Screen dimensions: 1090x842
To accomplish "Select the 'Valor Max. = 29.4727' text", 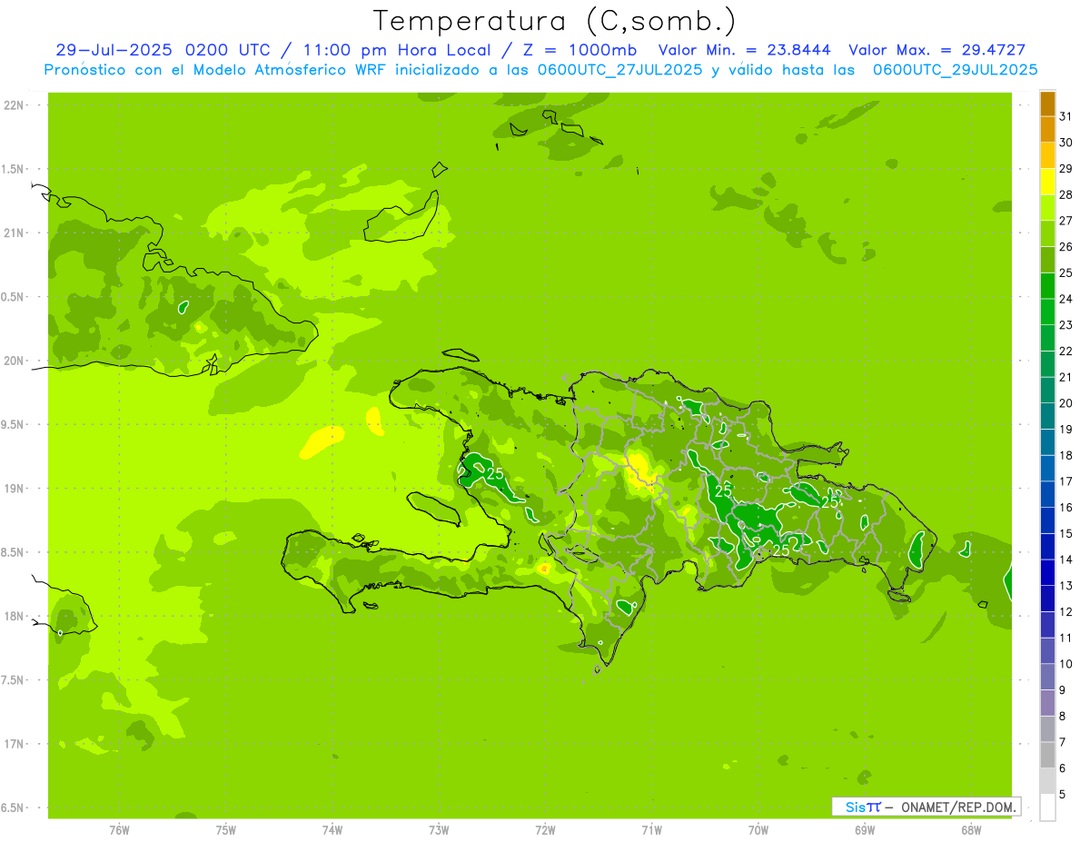I will click(x=936, y=51).
